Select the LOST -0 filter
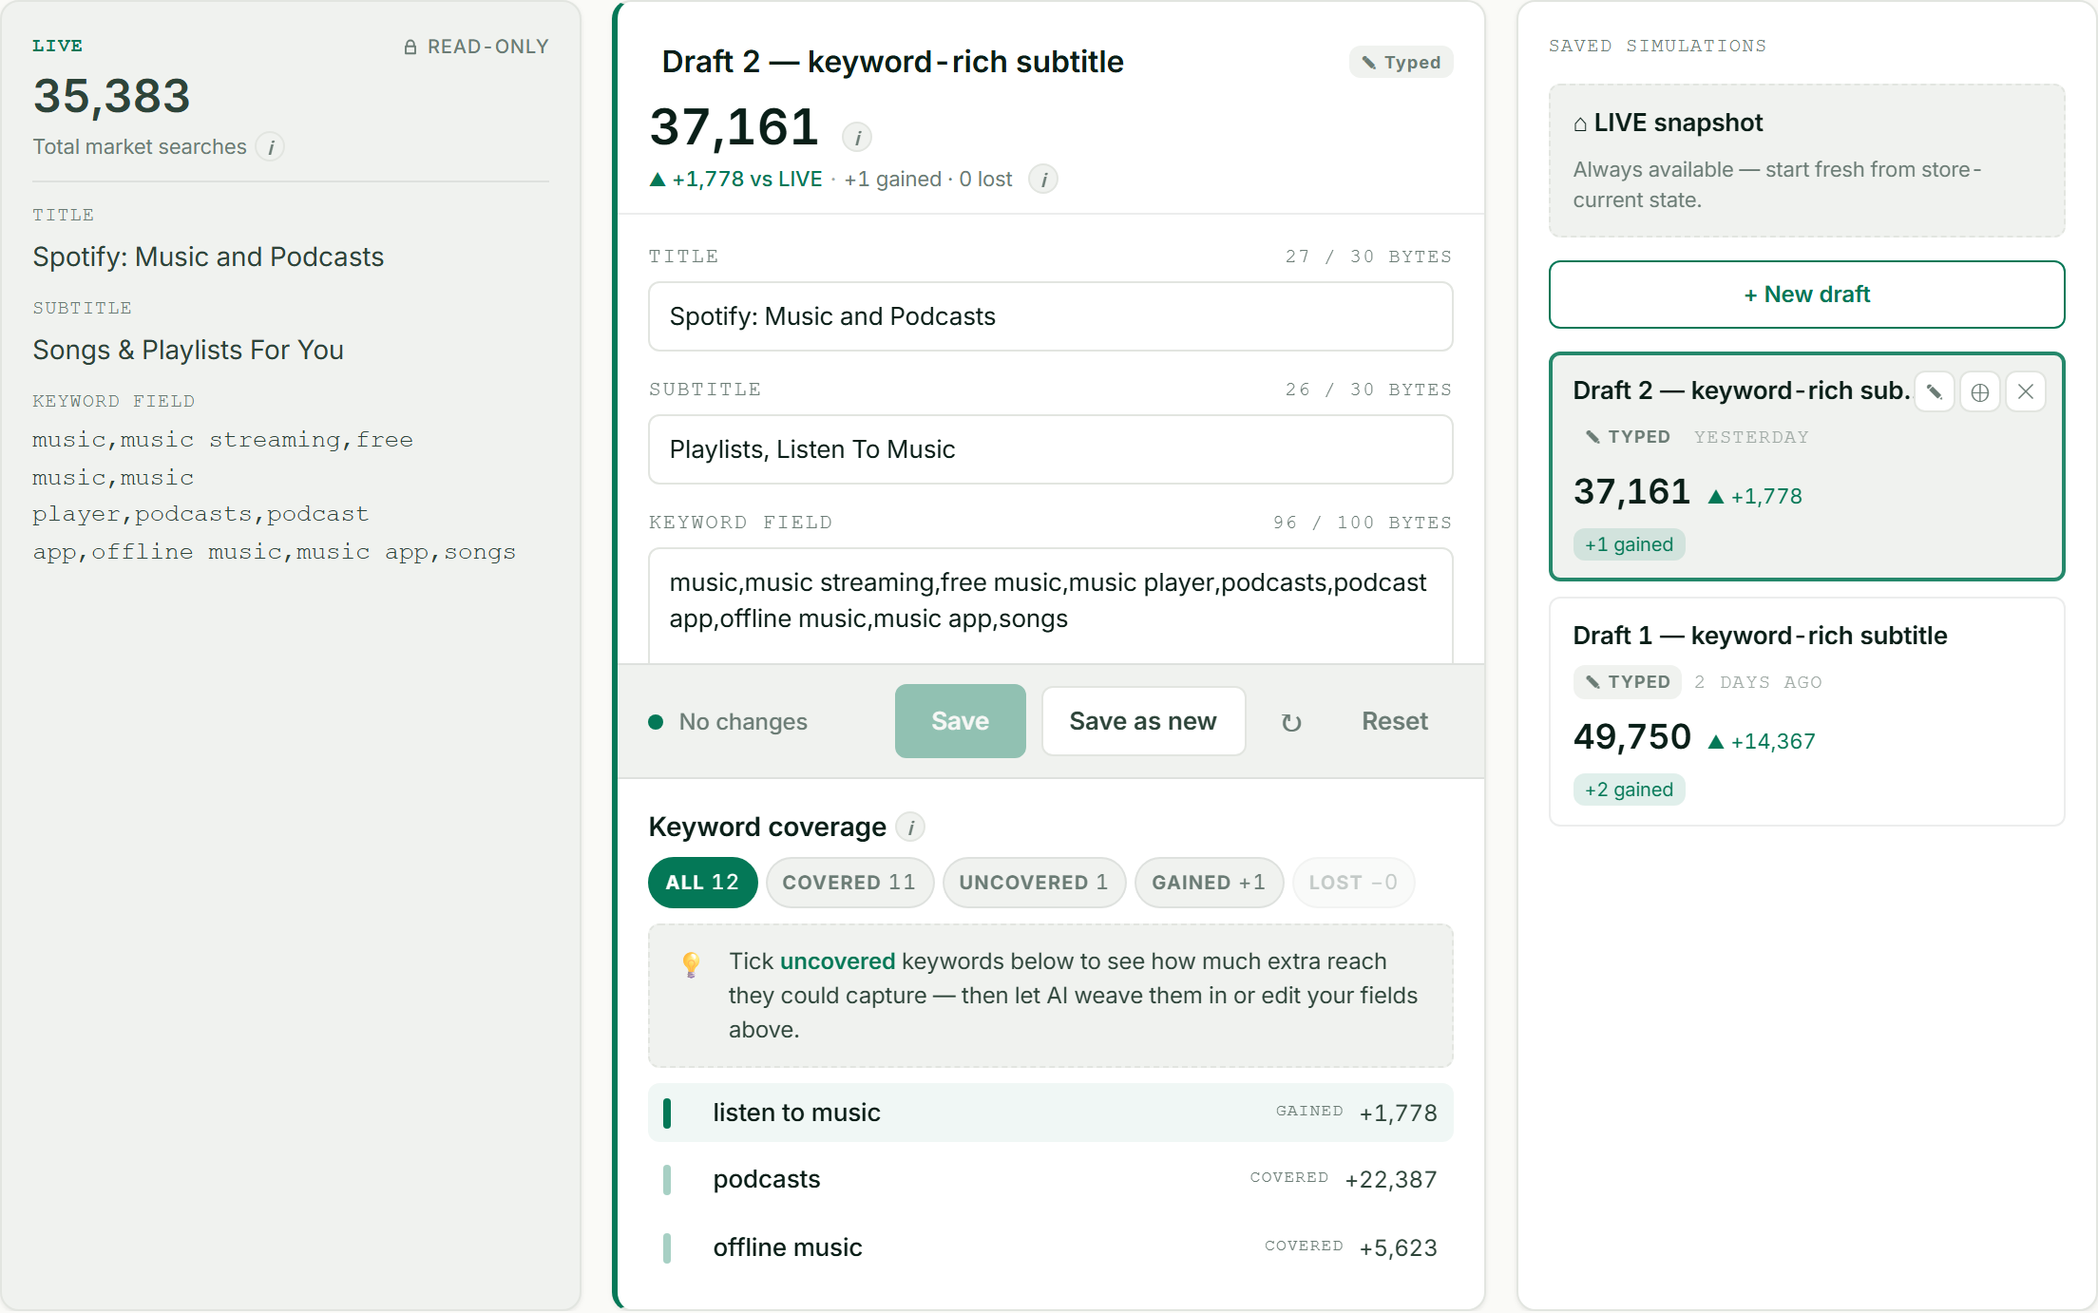Image resolution: width=2098 pixels, height=1313 pixels. 1353,883
